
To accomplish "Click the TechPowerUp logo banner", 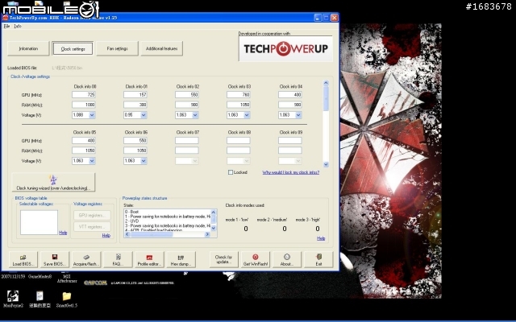I will click(x=285, y=48).
